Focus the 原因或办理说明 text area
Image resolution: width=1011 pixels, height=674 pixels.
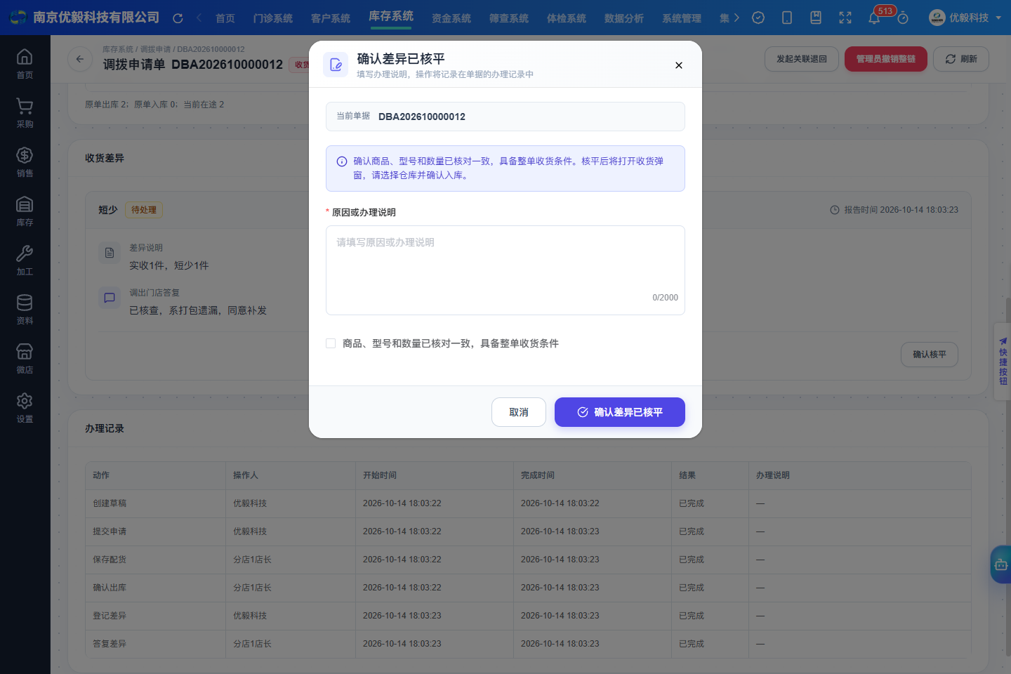click(505, 270)
